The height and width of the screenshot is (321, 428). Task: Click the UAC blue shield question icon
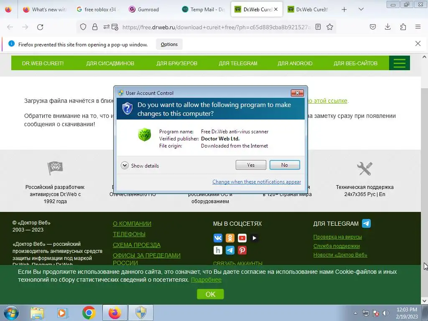[x=127, y=109]
